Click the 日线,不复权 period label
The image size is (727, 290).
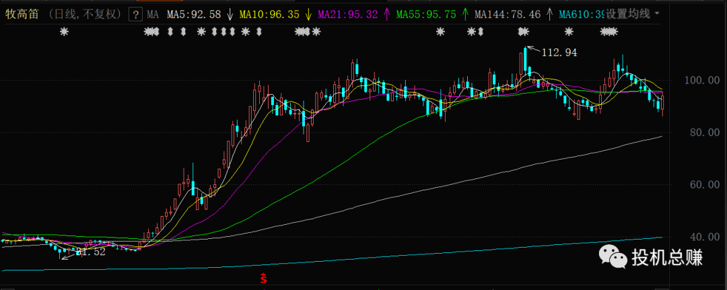click(85, 14)
